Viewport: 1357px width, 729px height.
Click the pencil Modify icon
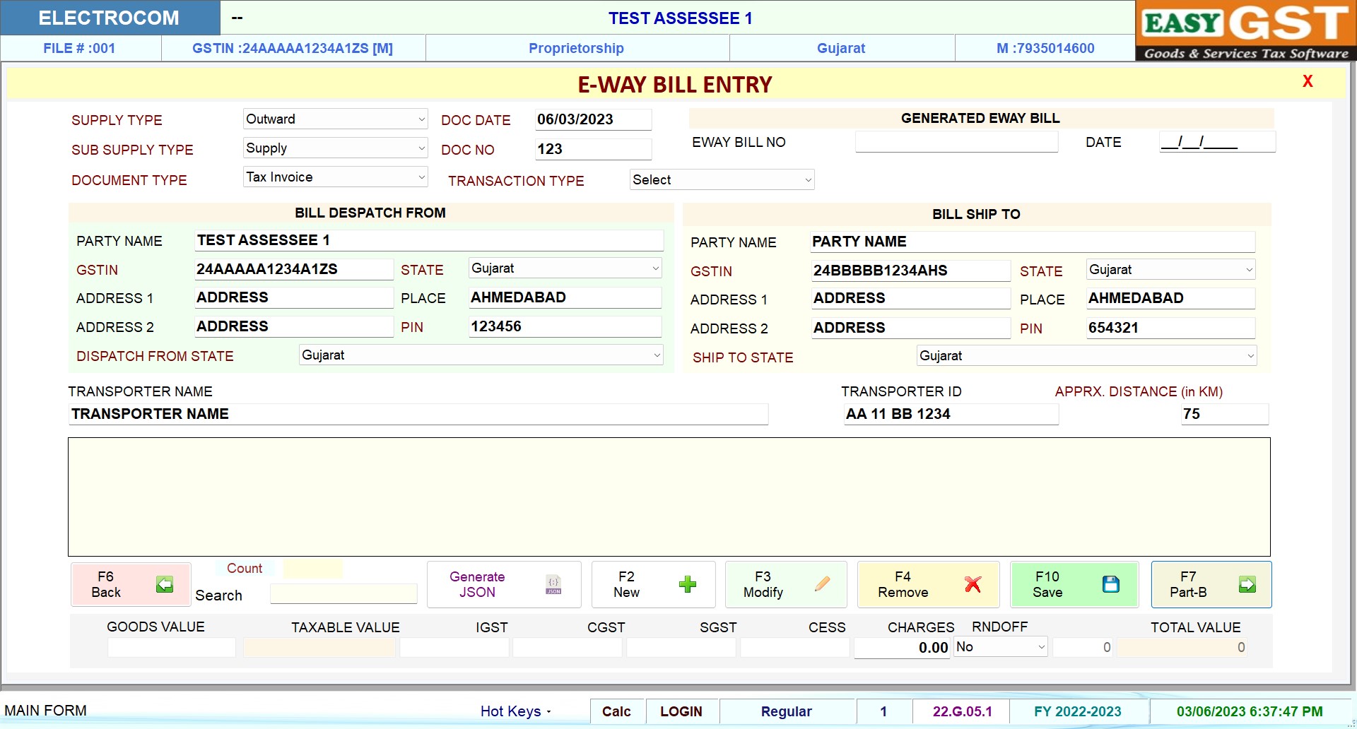pos(822,584)
